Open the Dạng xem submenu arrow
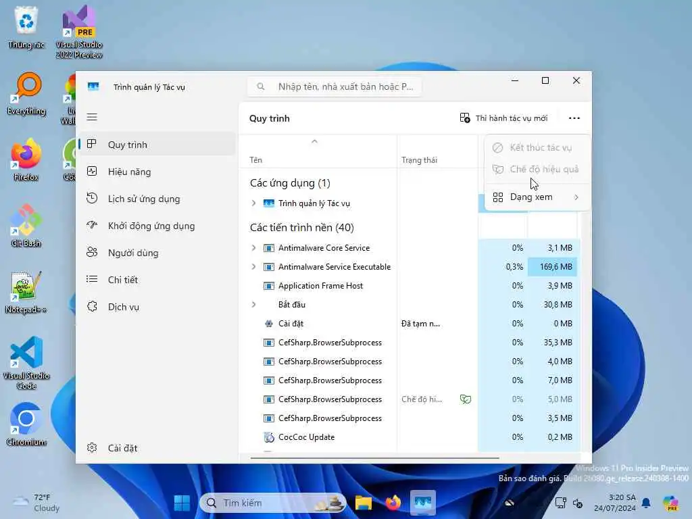Screen dimensions: 692x519 [x=576, y=197]
